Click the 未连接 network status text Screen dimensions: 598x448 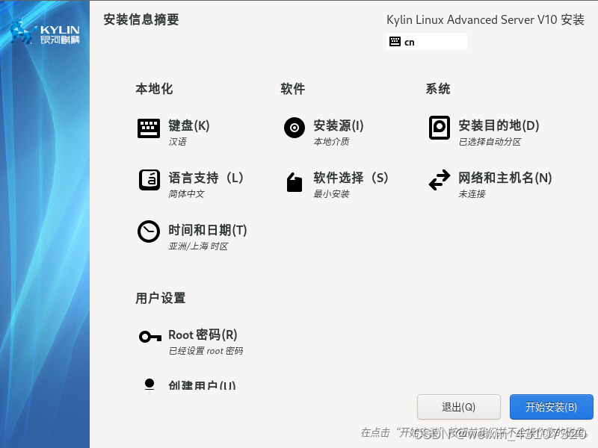tap(472, 194)
